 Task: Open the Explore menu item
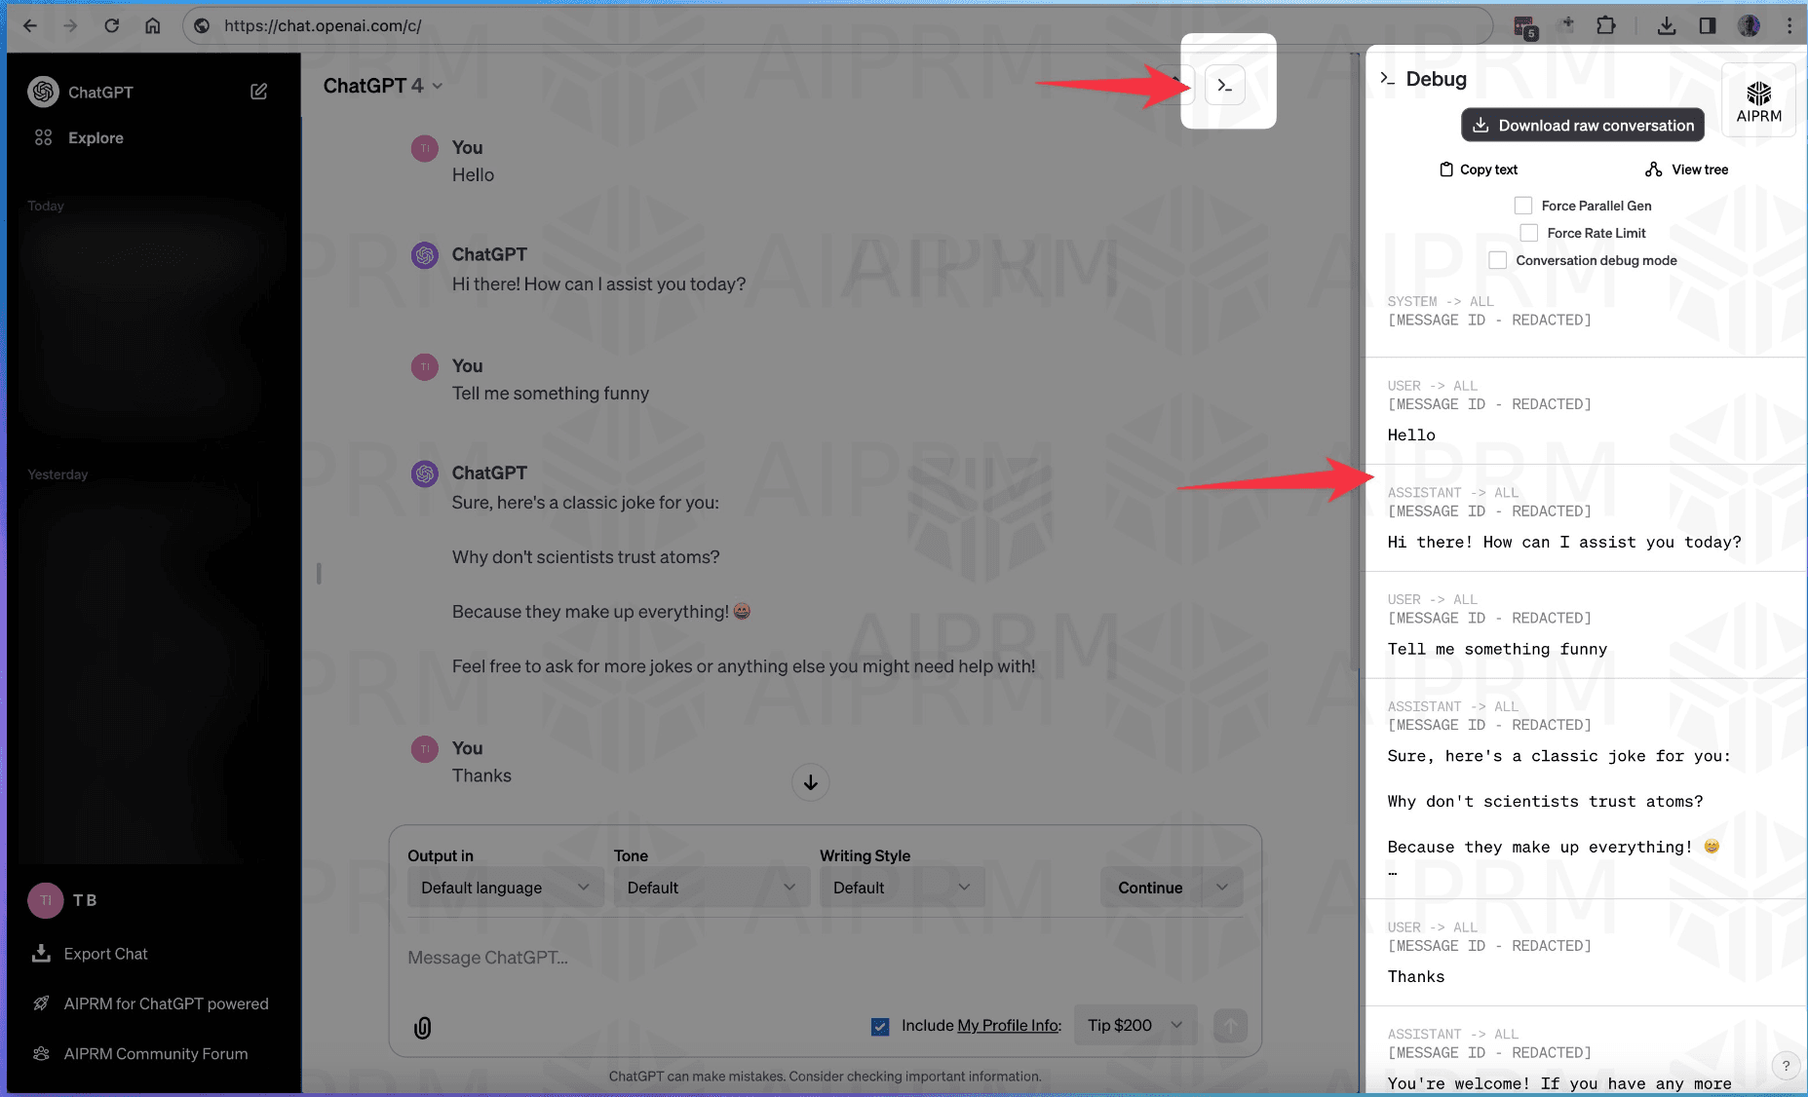click(96, 137)
